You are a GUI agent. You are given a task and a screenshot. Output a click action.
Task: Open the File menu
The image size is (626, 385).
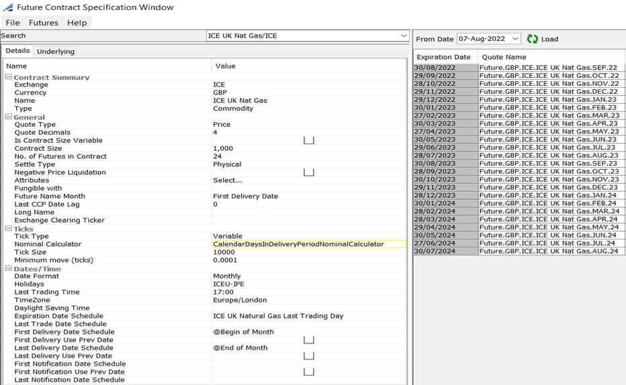13,23
